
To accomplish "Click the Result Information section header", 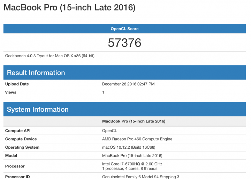I will pos(125,73).
